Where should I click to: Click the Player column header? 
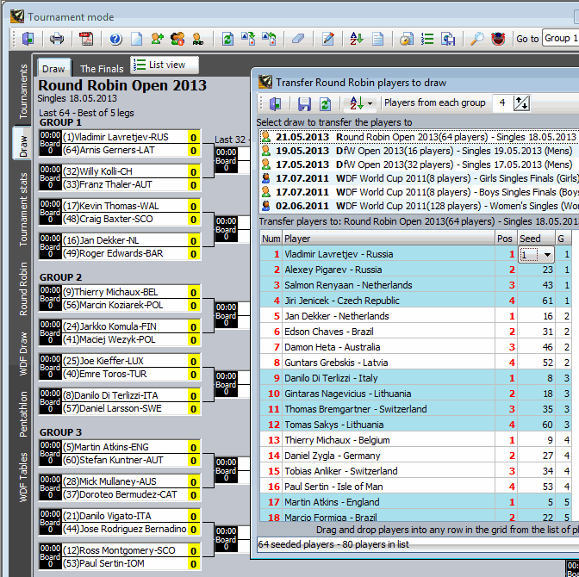(297, 239)
